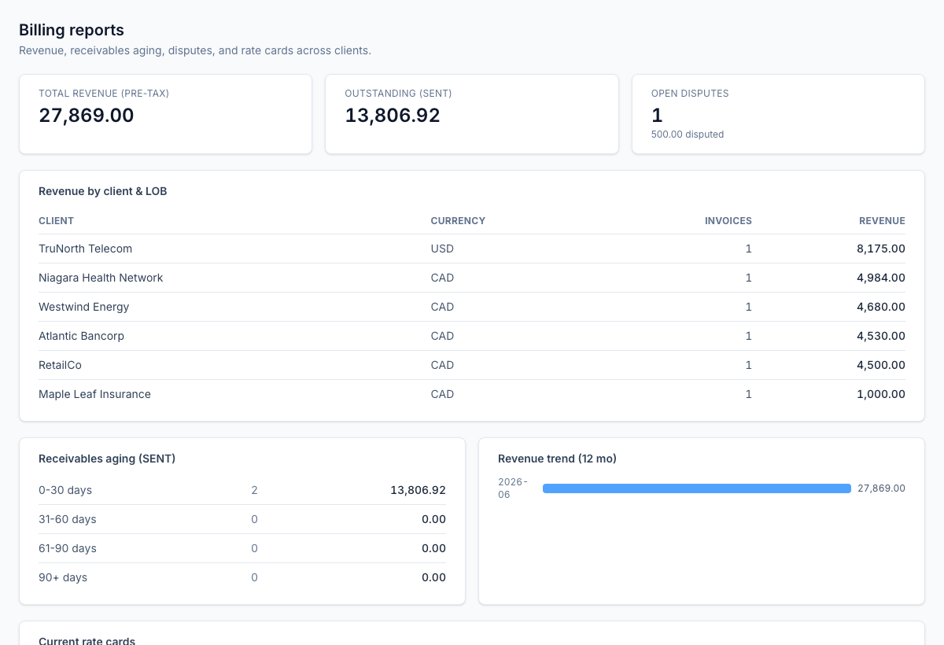Viewport: 944px width, 645px height.
Task: Click the 0-30 days aging row label
Action: [x=65, y=490]
